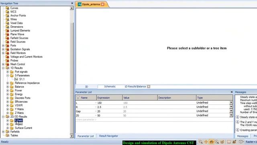Click the Dipole_antenna tab project icon
Image resolution: width=257 pixels, height=145 pixels.
(x=80, y=4)
